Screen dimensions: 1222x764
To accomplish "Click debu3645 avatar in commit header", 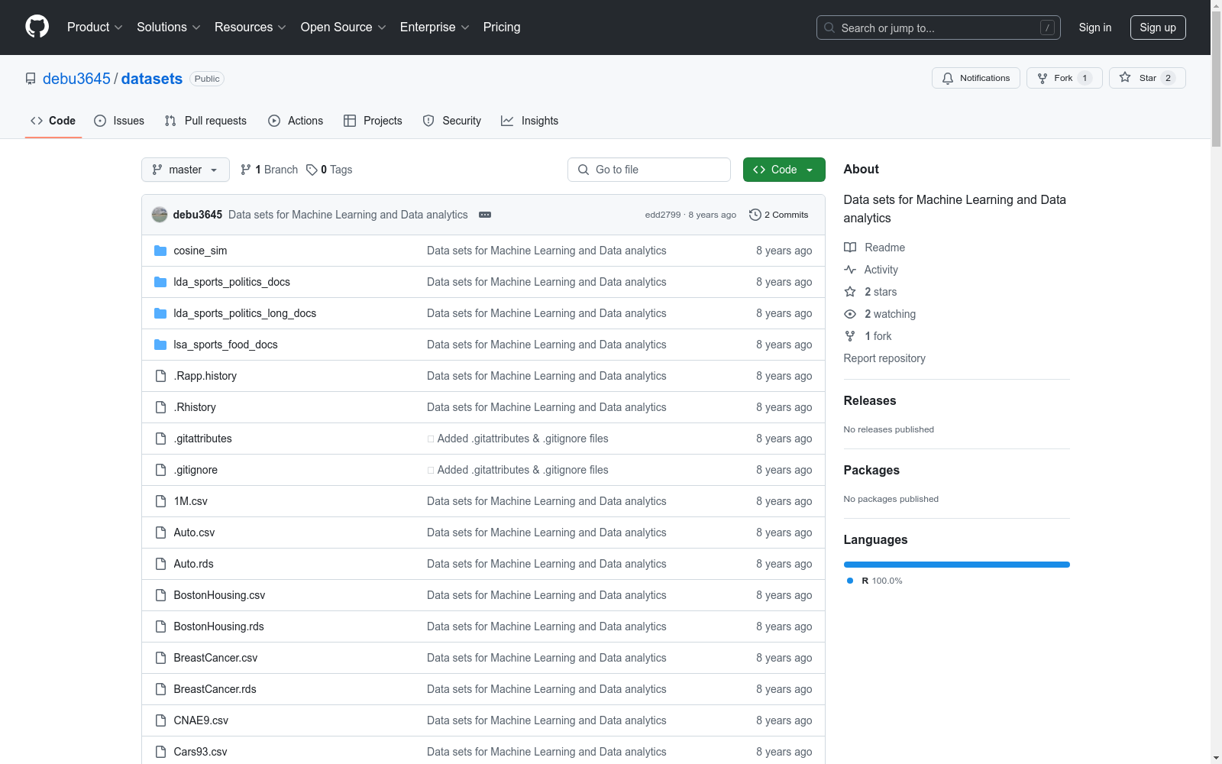I will pyautogui.click(x=160, y=215).
